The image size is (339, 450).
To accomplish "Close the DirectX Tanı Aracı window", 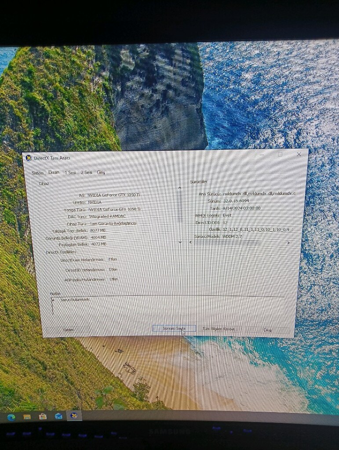I will tap(299, 154).
